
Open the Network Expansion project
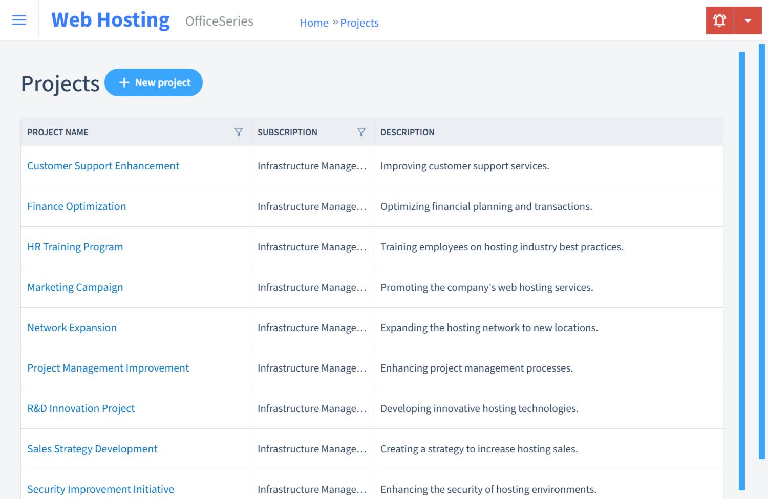(x=72, y=328)
